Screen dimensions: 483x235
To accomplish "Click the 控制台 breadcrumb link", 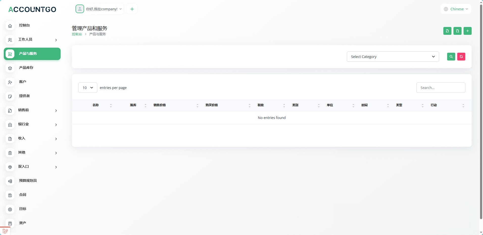I will 77,34.
